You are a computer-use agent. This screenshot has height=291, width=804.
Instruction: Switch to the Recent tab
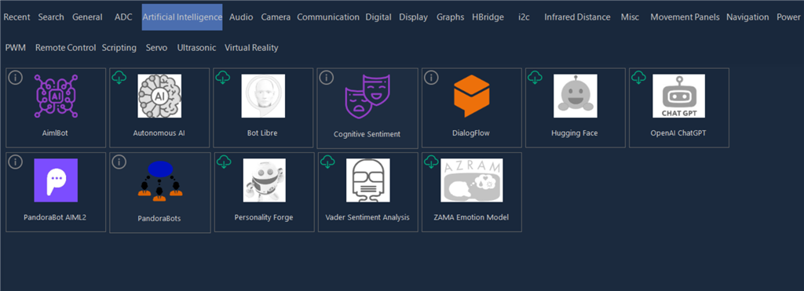pos(17,17)
